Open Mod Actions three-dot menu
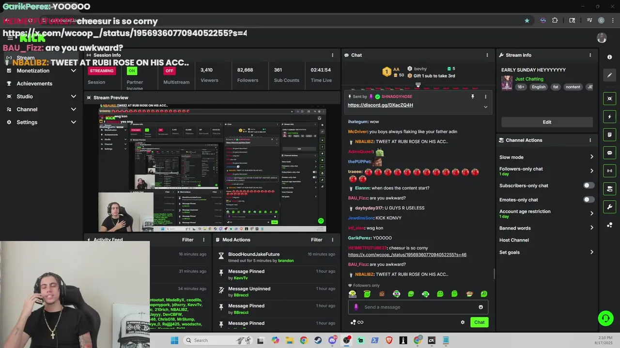 (x=332, y=240)
